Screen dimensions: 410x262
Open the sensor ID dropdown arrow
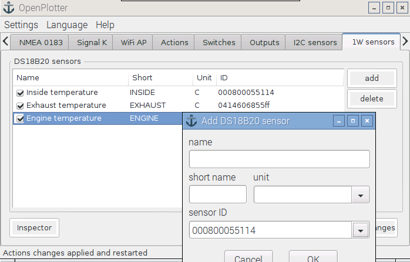(x=360, y=230)
